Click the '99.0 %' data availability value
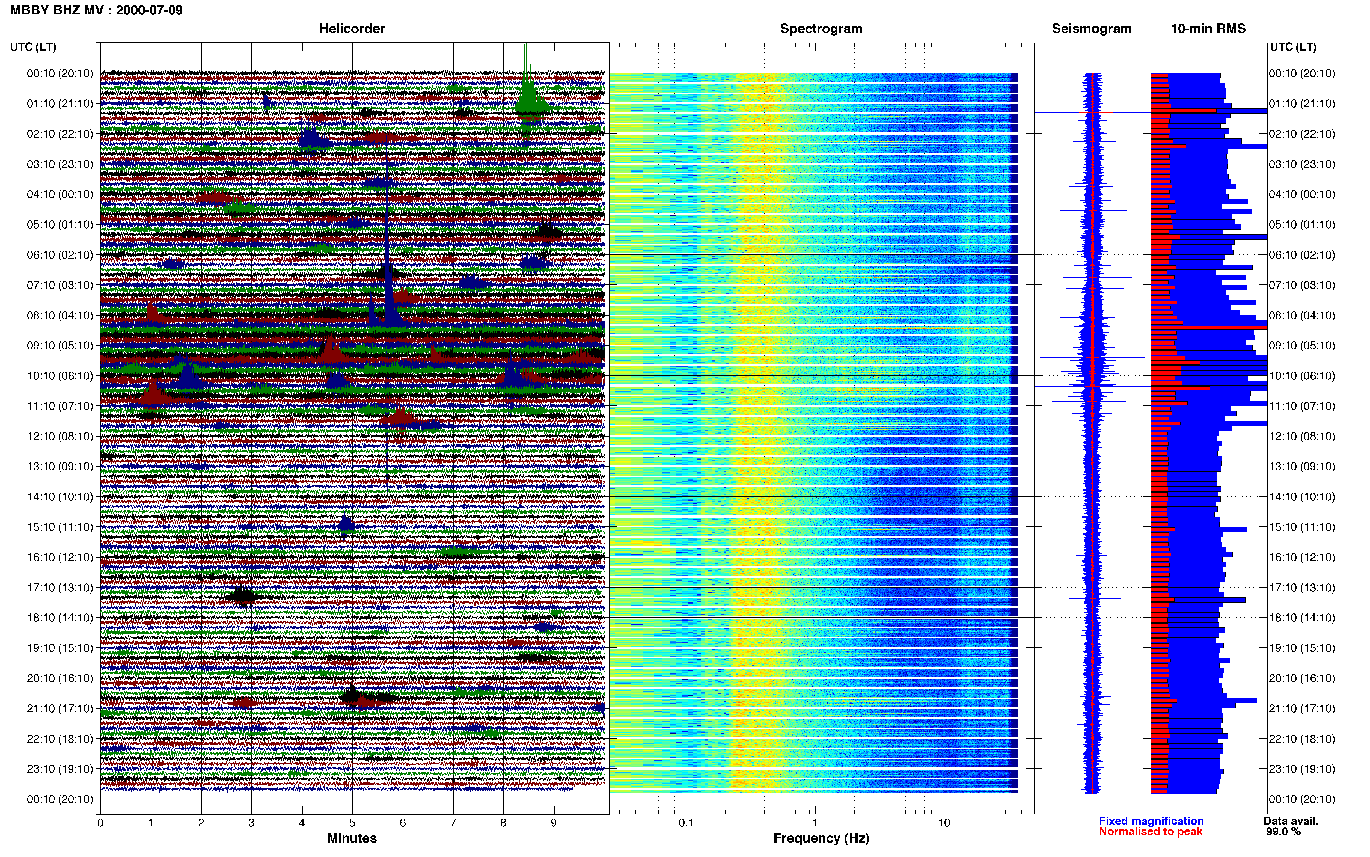This screenshot has height=857, width=1370. pos(1283,832)
